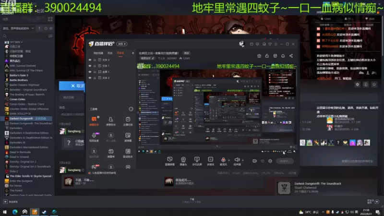Switch to the second scene tab
This screenshot has height=216, width=384.
[110, 53]
